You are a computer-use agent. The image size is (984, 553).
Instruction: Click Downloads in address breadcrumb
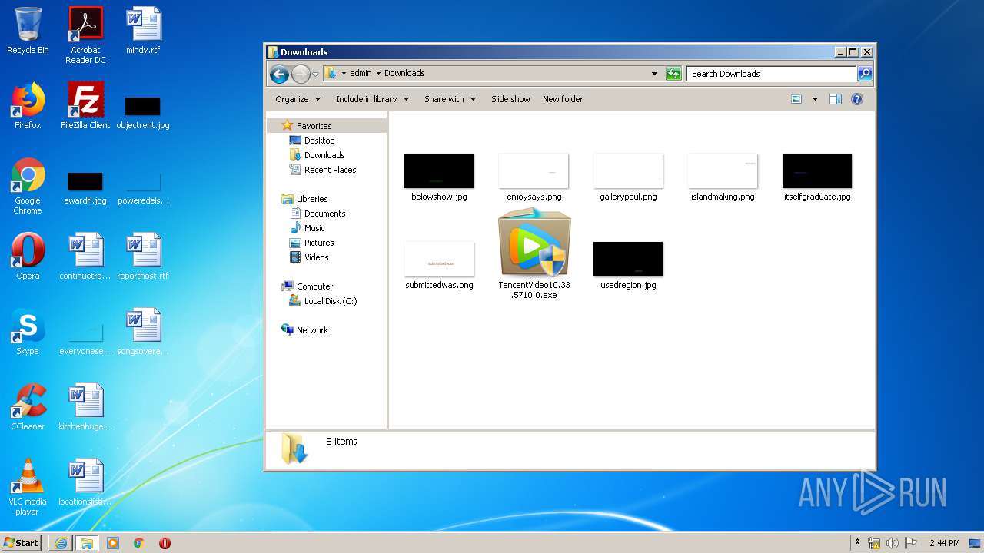click(x=404, y=74)
